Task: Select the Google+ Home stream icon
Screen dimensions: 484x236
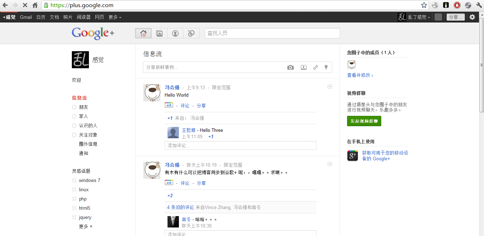Action: [143, 33]
